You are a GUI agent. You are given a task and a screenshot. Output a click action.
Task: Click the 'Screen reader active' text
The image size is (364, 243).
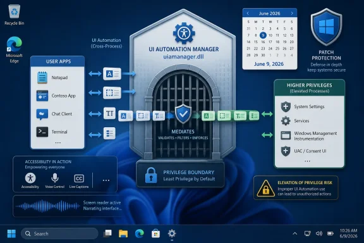(x=102, y=202)
